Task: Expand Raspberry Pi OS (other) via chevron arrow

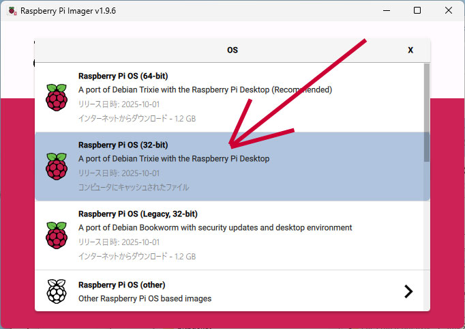Action: point(408,291)
